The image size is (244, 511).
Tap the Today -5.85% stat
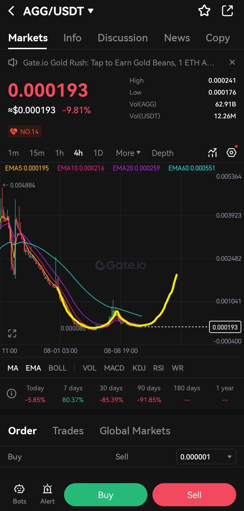pos(35,394)
